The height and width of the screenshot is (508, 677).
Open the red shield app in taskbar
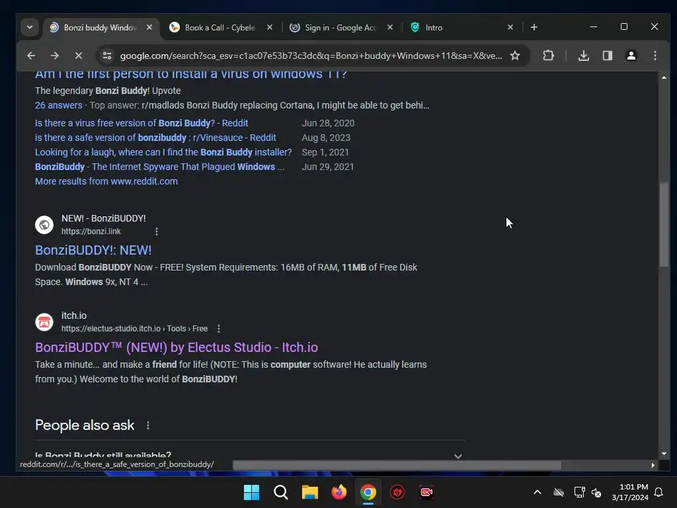[397, 492]
